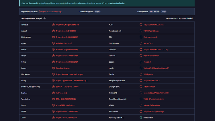Select the tcngp family label tag
215x121 pixels.
point(163,11)
